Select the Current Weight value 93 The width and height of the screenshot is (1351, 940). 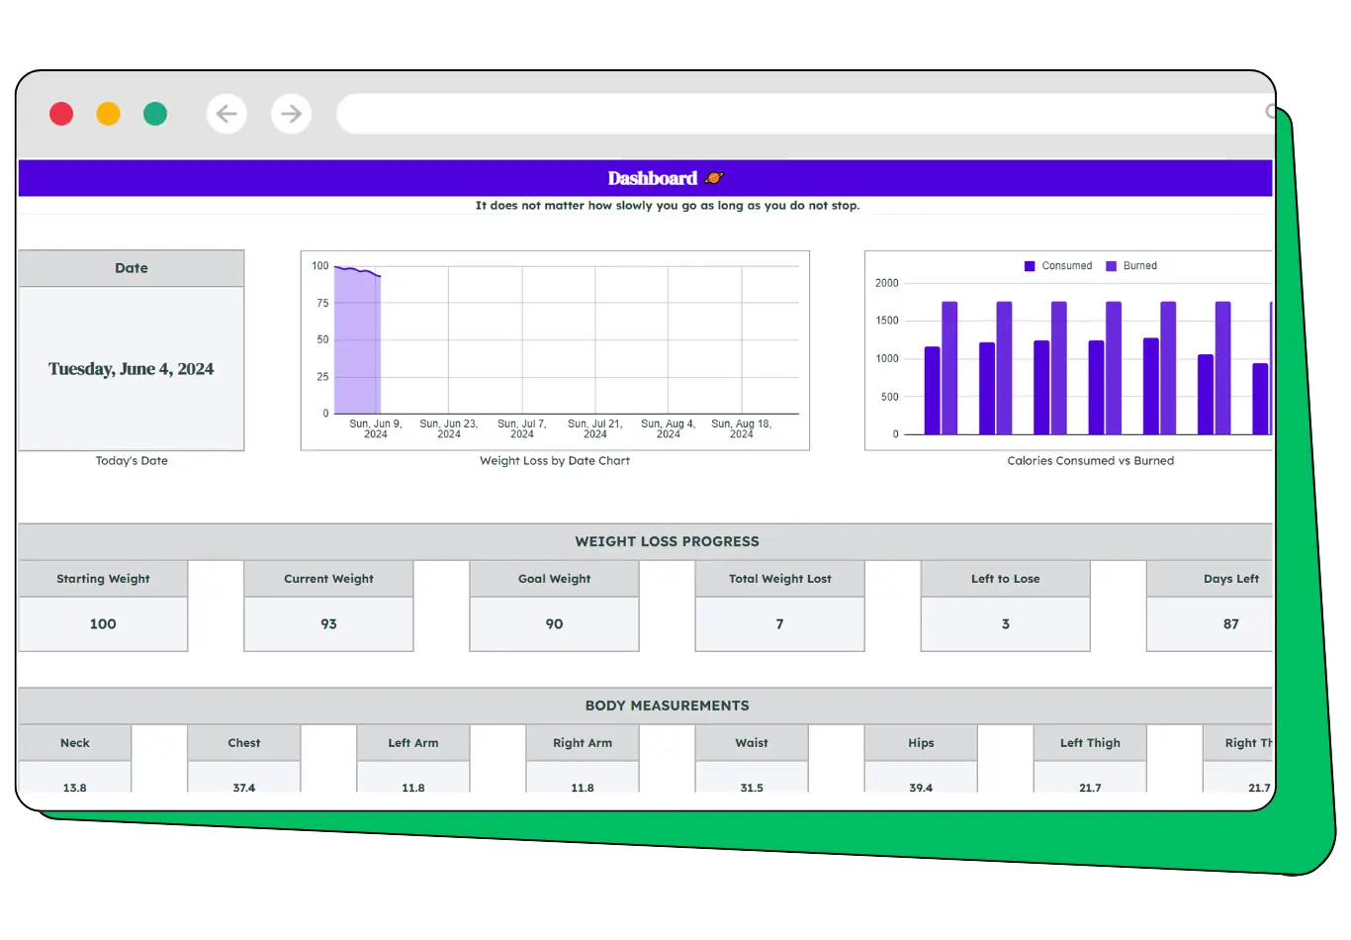point(328,624)
